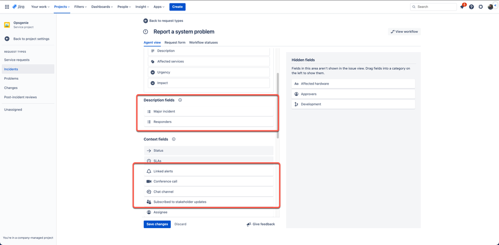This screenshot has height=245, width=499.
Task: Click the Conference call field label
Action: coord(165,181)
